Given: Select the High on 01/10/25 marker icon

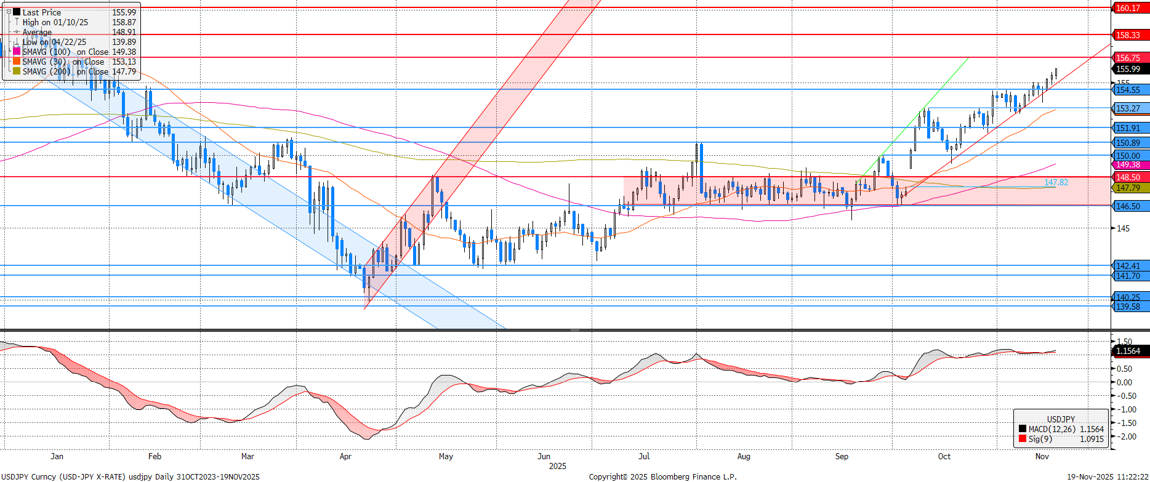Looking at the screenshot, I should (17, 22).
